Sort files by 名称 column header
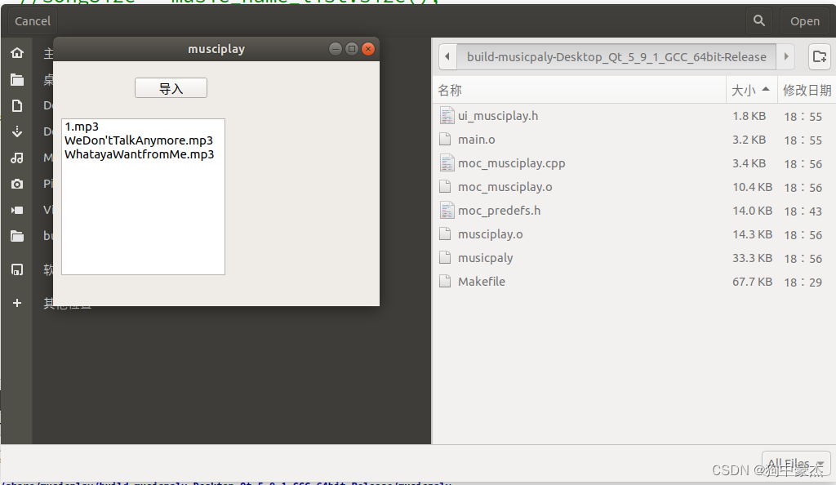This screenshot has height=485, width=836. [x=579, y=90]
